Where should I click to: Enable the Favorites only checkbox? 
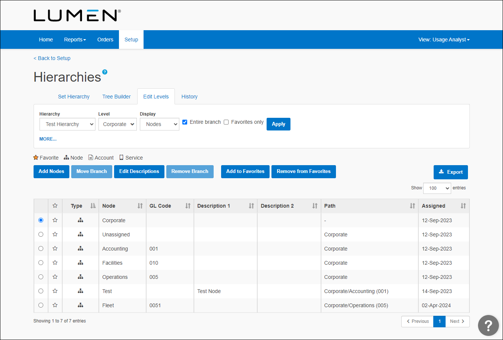tap(226, 122)
